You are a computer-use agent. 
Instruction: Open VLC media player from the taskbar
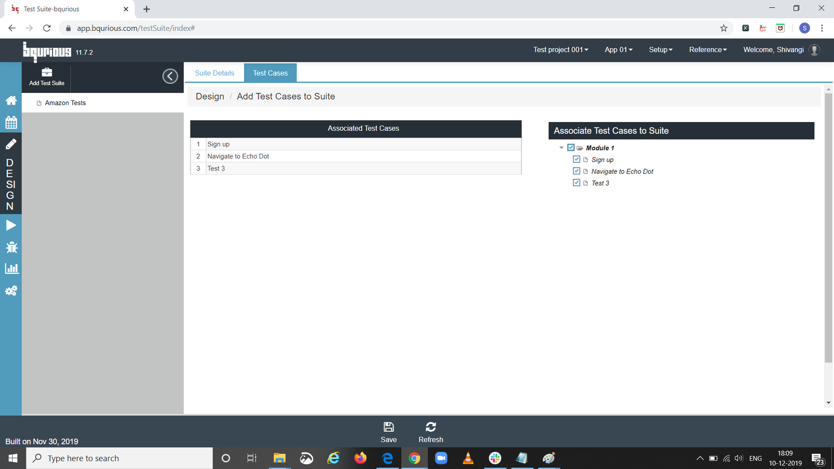[x=468, y=458]
